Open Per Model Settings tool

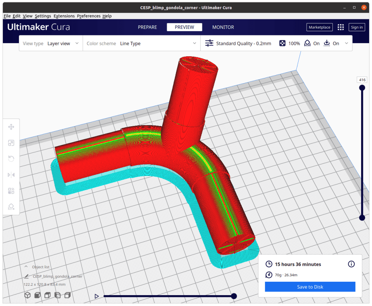(x=11, y=191)
